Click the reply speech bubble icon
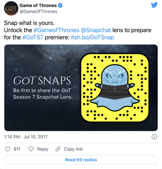162x169 pixels. tap(31, 149)
